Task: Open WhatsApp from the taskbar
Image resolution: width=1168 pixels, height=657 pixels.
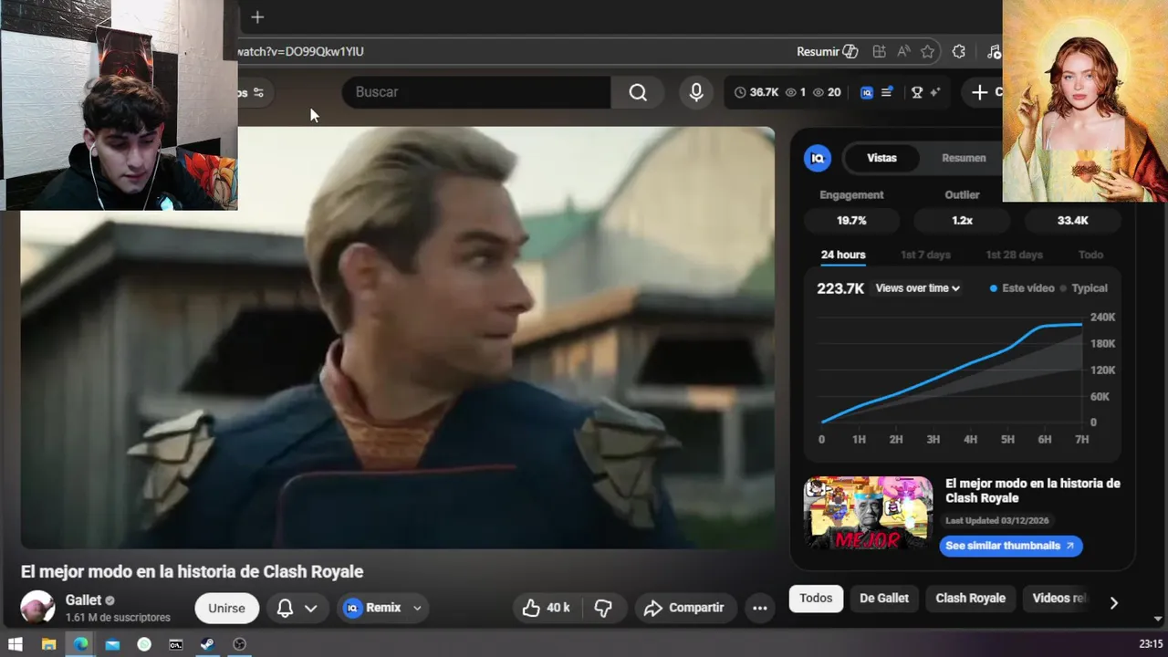Action: [144, 644]
